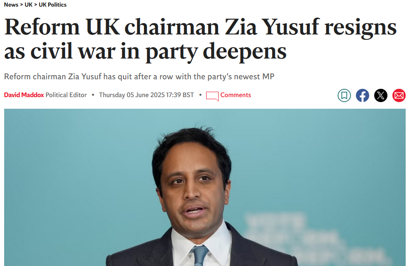Click the headline about Zia Yusuf resigning
This screenshot has width=409, height=266.
[x=200, y=39]
